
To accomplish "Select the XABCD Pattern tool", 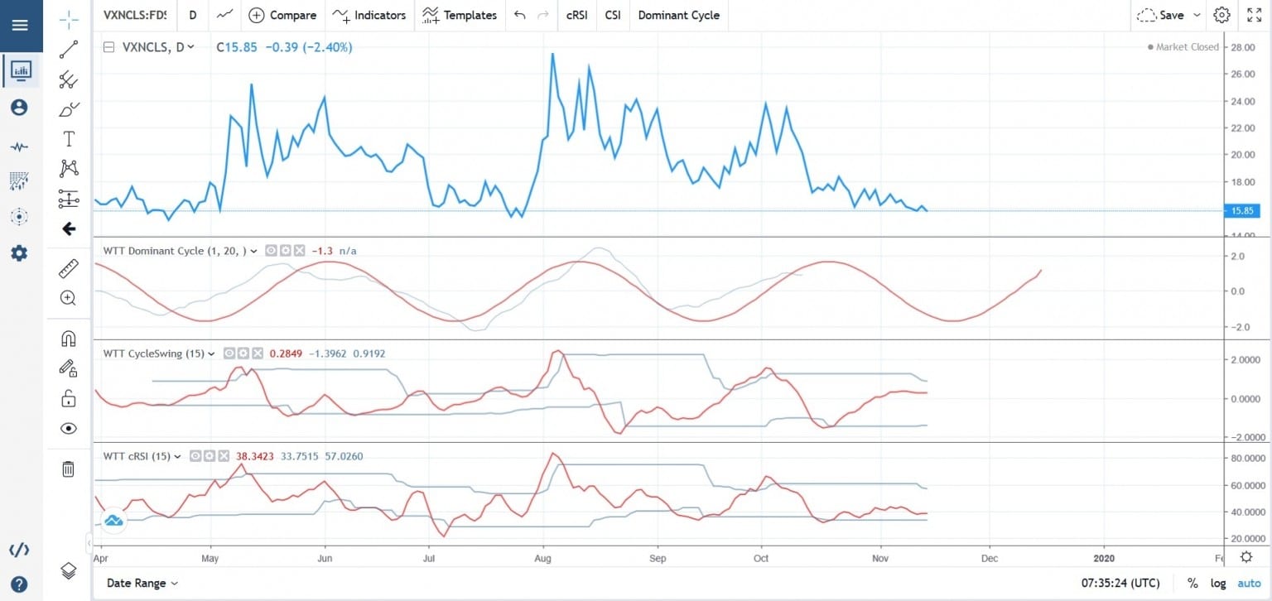I will point(68,168).
